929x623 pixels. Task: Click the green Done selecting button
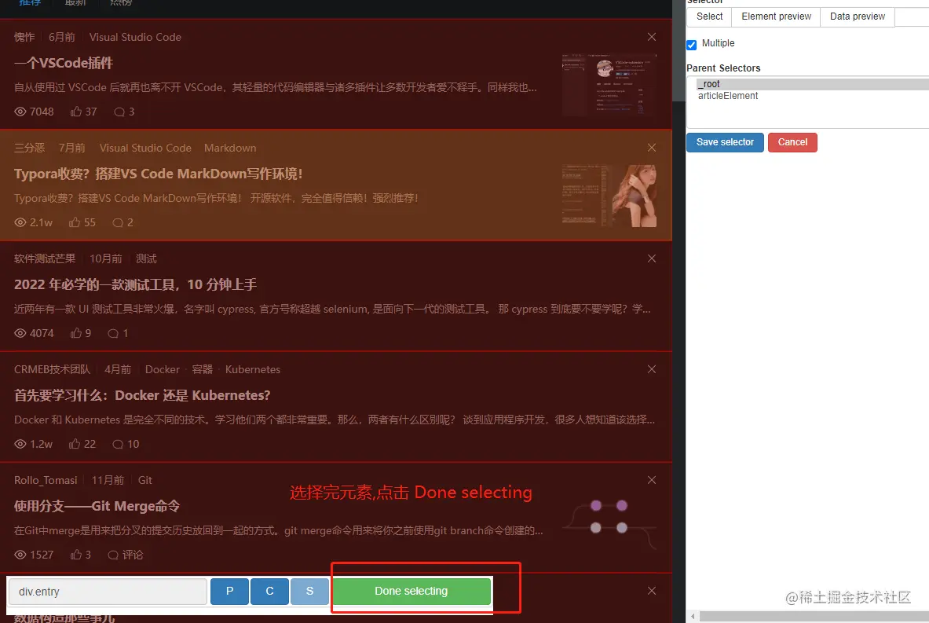411,591
